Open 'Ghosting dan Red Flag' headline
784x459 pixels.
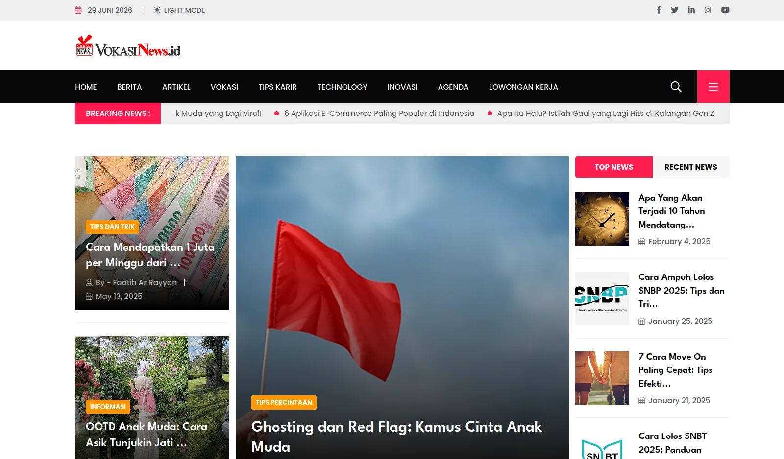coord(396,436)
